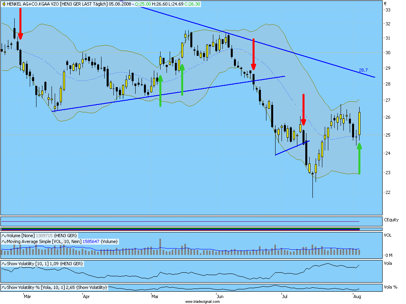Click the Aug month label on time axis
Image resolution: width=406 pixels, height=304 pixels.
point(357,296)
